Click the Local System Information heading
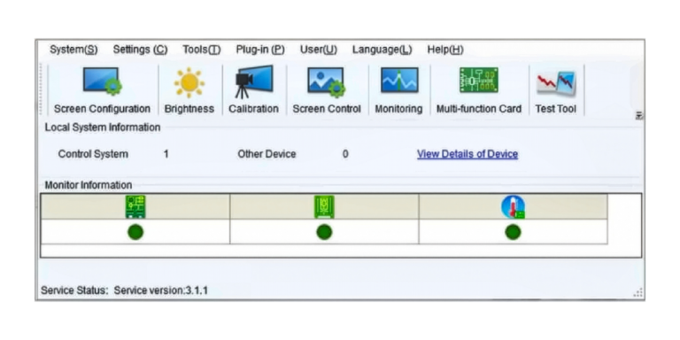Viewport: 680px width, 340px height. 103,127
